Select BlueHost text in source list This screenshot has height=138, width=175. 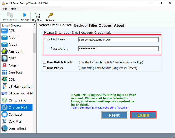(15, 72)
